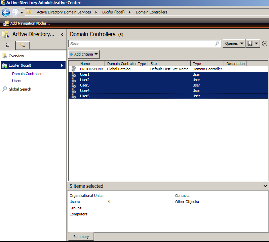Open Add Navigation Nodes link

click(x=30, y=23)
